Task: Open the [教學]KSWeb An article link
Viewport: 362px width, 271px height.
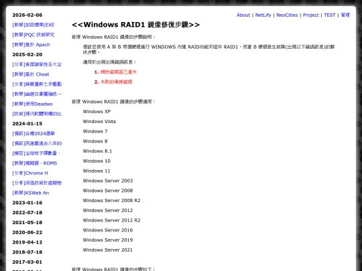Action: (31, 193)
